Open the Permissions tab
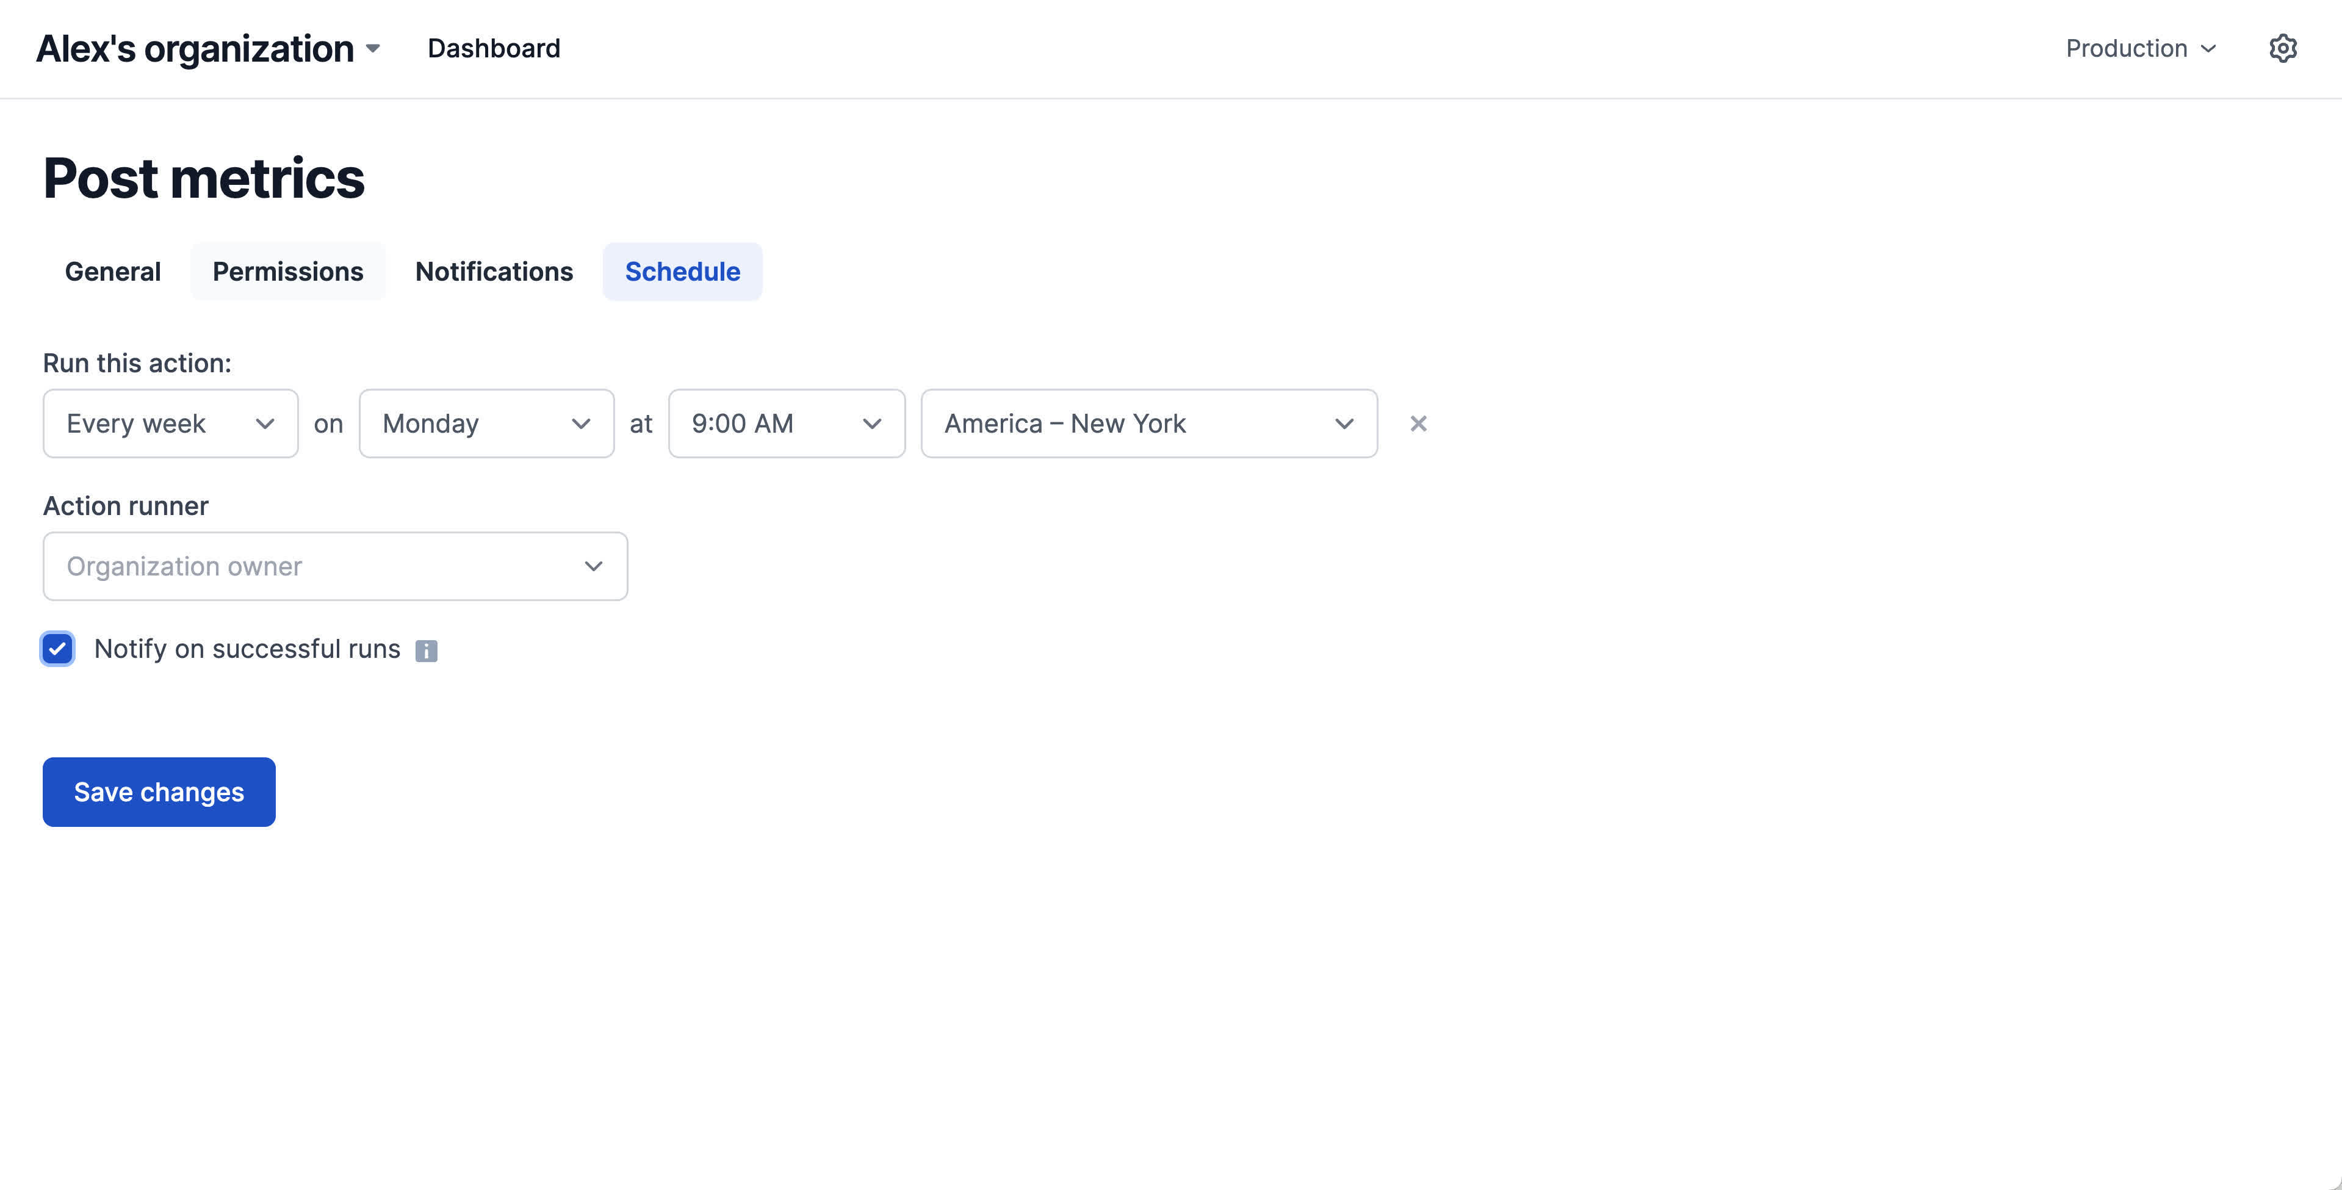 coord(287,272)
